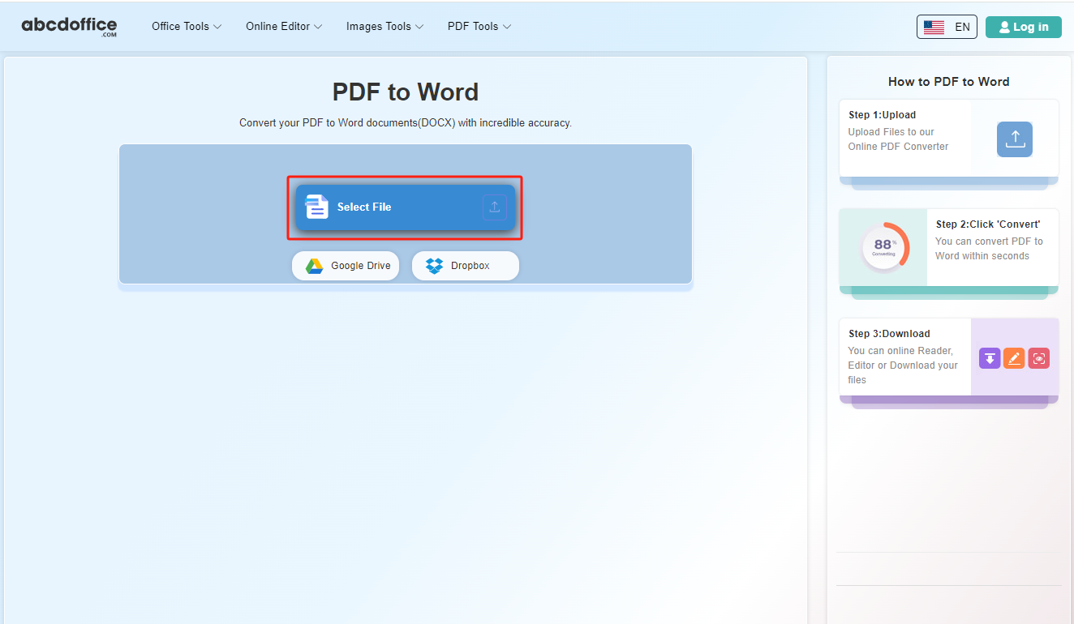Click the purple download icon in Step 3
The image size is (1074, 624).
[990, 358]
